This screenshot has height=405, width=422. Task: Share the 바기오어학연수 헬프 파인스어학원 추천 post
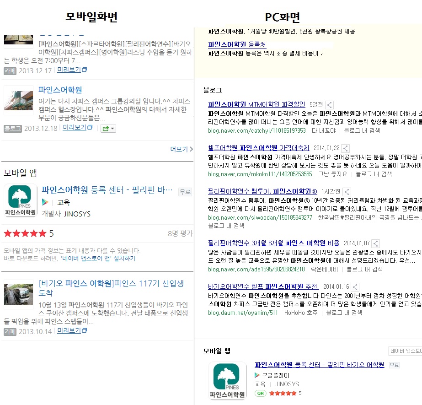pos(355,287)
